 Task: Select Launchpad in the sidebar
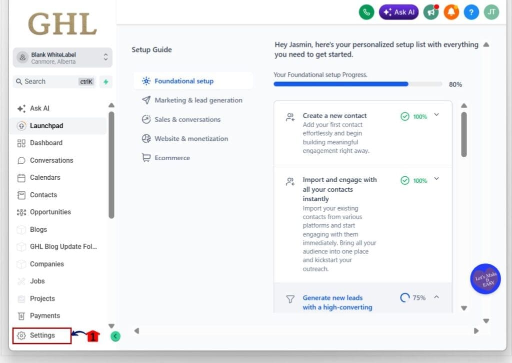(58, 126)
